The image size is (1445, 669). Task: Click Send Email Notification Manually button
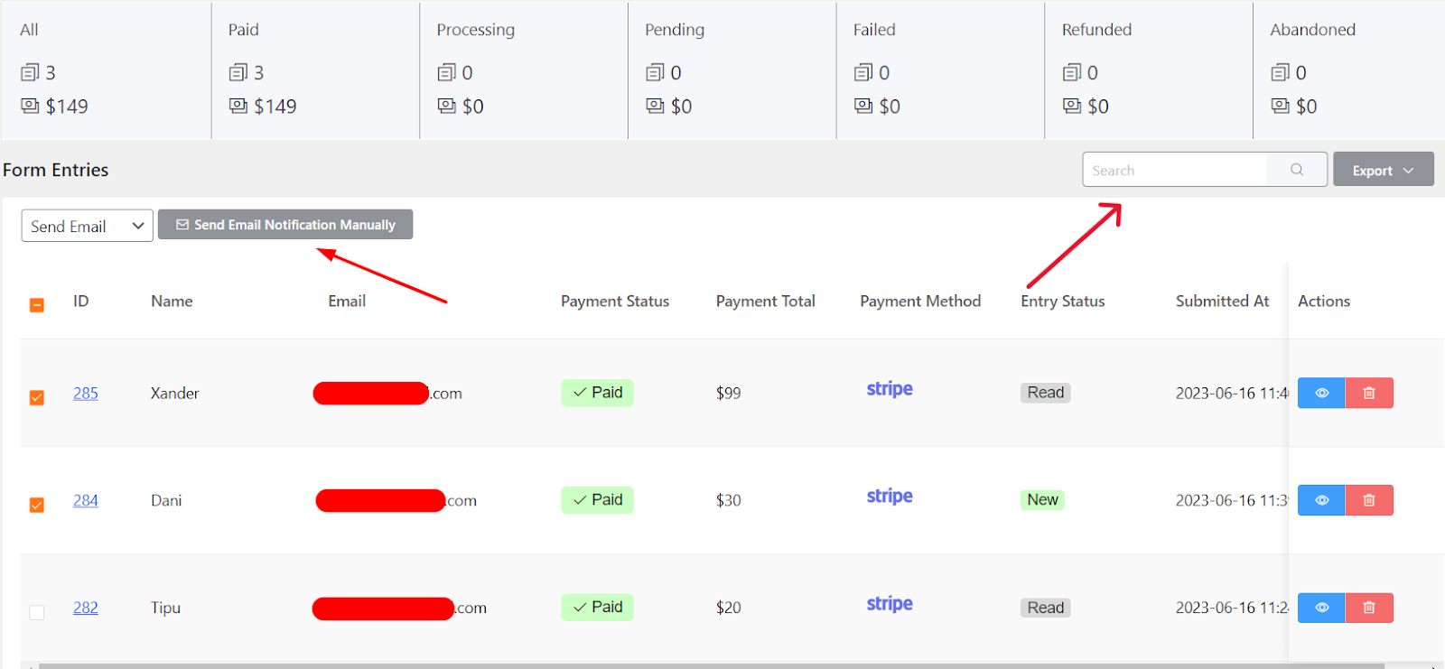pos(285,225)
